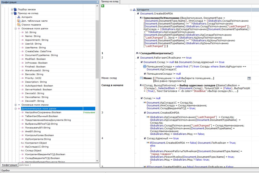Click the function icon of СкладыИКонтрагенты()
The width and height of the screenshot is (259, 173).
point(138,53)
